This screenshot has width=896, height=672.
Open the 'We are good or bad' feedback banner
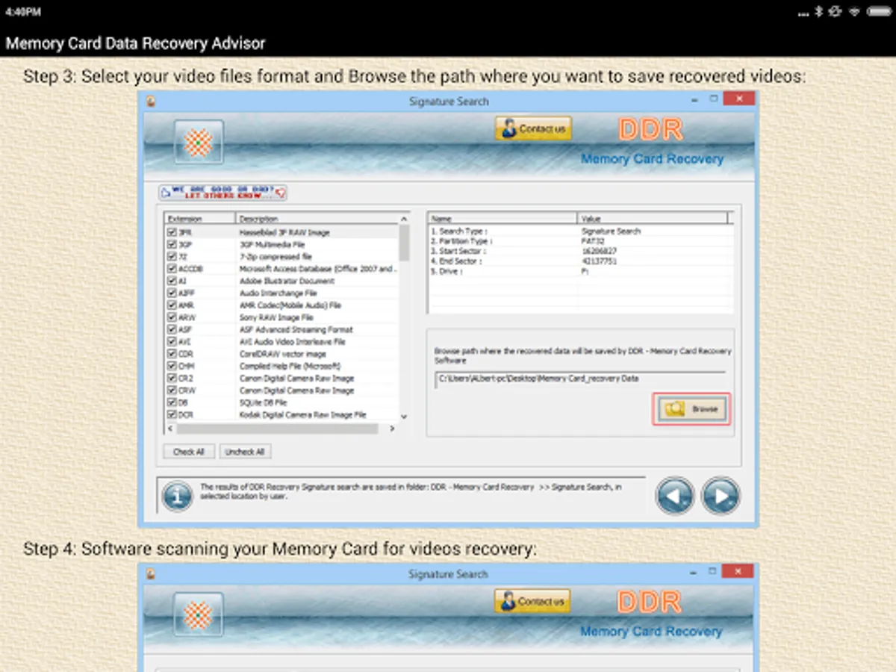pos(223,193)
